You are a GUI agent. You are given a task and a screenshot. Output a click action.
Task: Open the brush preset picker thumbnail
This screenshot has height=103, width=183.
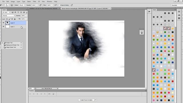click(x=7, y=5)
